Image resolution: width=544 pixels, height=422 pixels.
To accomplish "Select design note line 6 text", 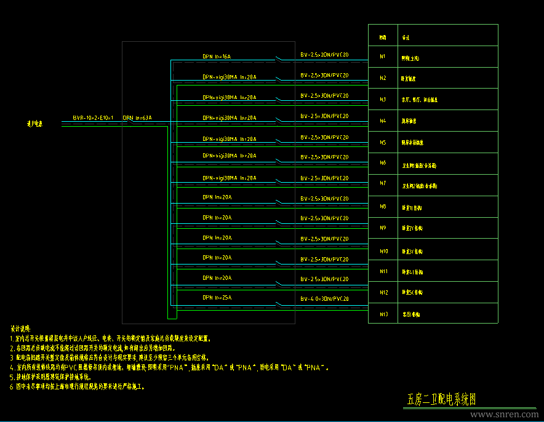I will pyautogui.click(x=77, y=387).
